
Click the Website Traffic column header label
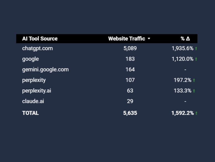pyautogui.click(x=126, y=39)
